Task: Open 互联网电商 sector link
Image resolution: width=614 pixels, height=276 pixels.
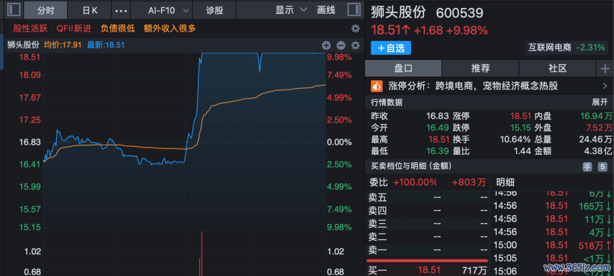Action: (x=550, y=48)
